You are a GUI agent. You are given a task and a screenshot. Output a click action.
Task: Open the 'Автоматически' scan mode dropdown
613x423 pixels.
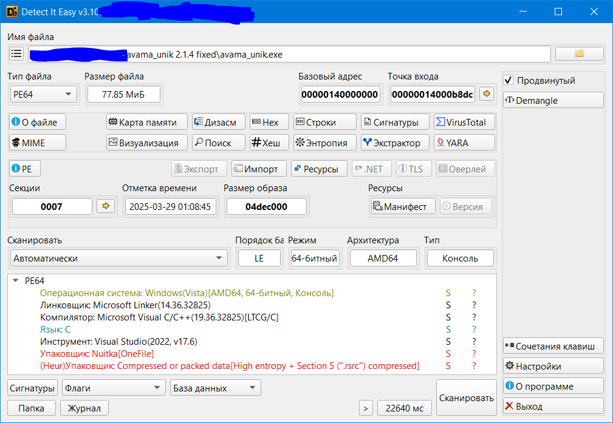(119, 258)
